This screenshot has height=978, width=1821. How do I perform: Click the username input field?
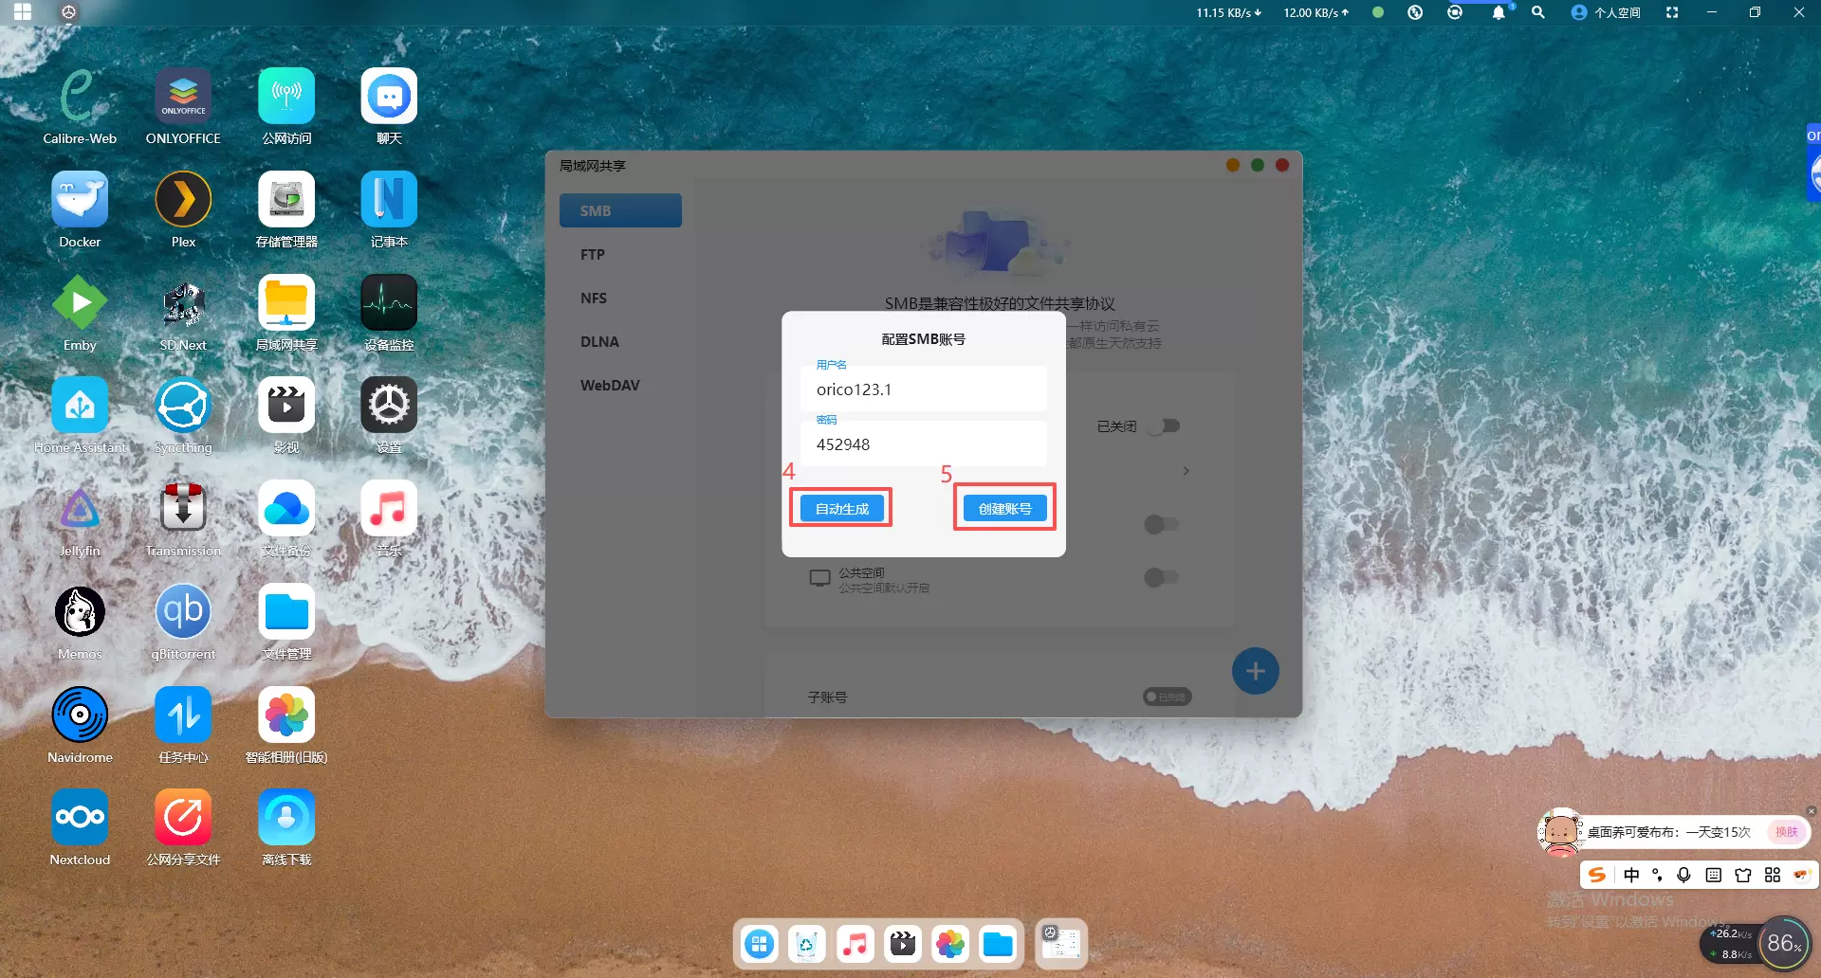(923, 389)
